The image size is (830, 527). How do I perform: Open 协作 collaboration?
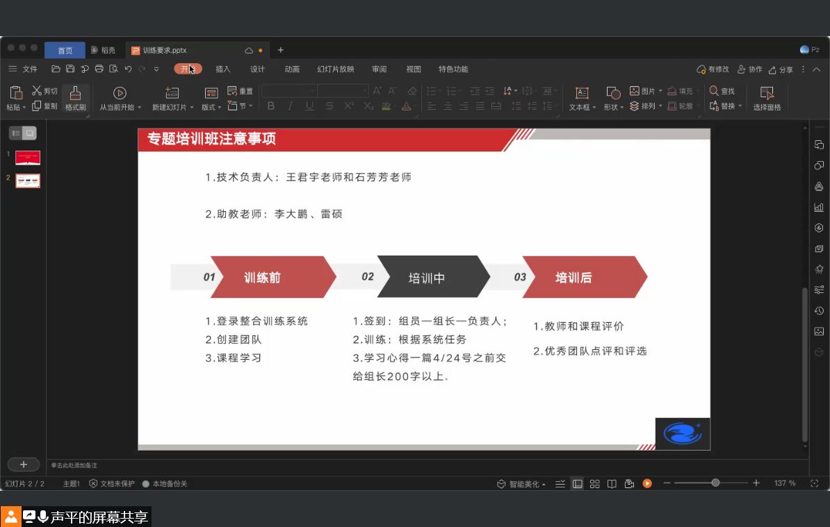(x=749, y=69)
